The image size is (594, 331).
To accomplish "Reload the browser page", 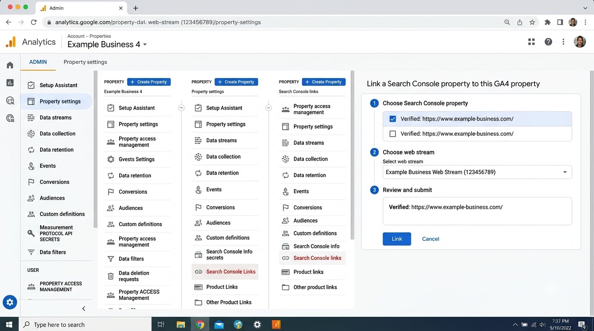I will [34, 22].
